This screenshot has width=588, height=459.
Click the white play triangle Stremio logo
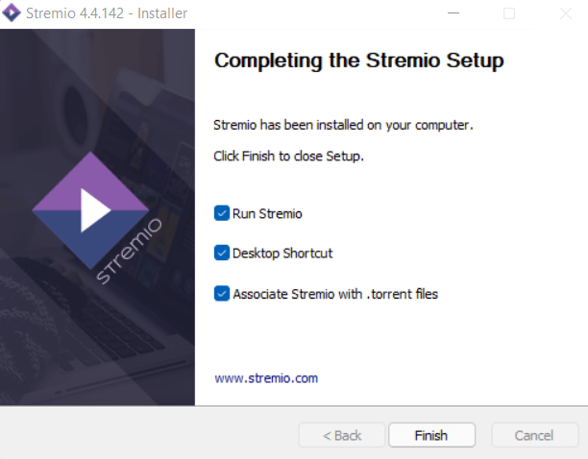pos(93,210)
